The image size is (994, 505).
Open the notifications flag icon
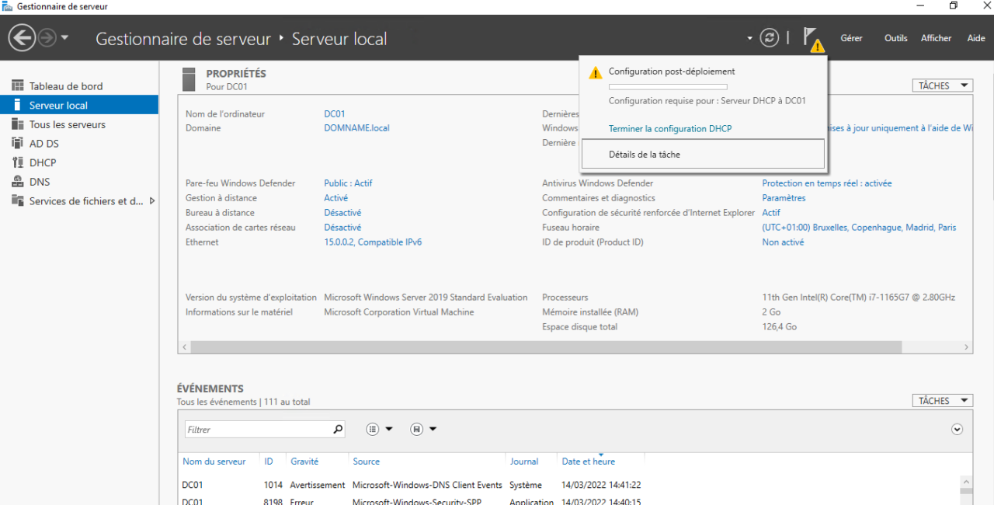810,37
